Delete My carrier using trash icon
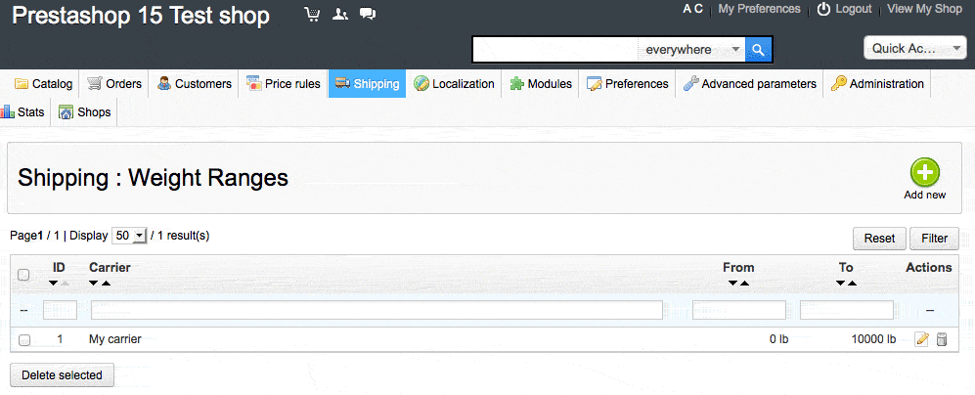 pos(942,339)
